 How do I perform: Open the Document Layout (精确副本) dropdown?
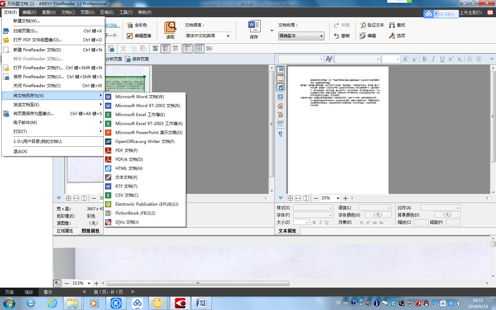pos(301,36)
